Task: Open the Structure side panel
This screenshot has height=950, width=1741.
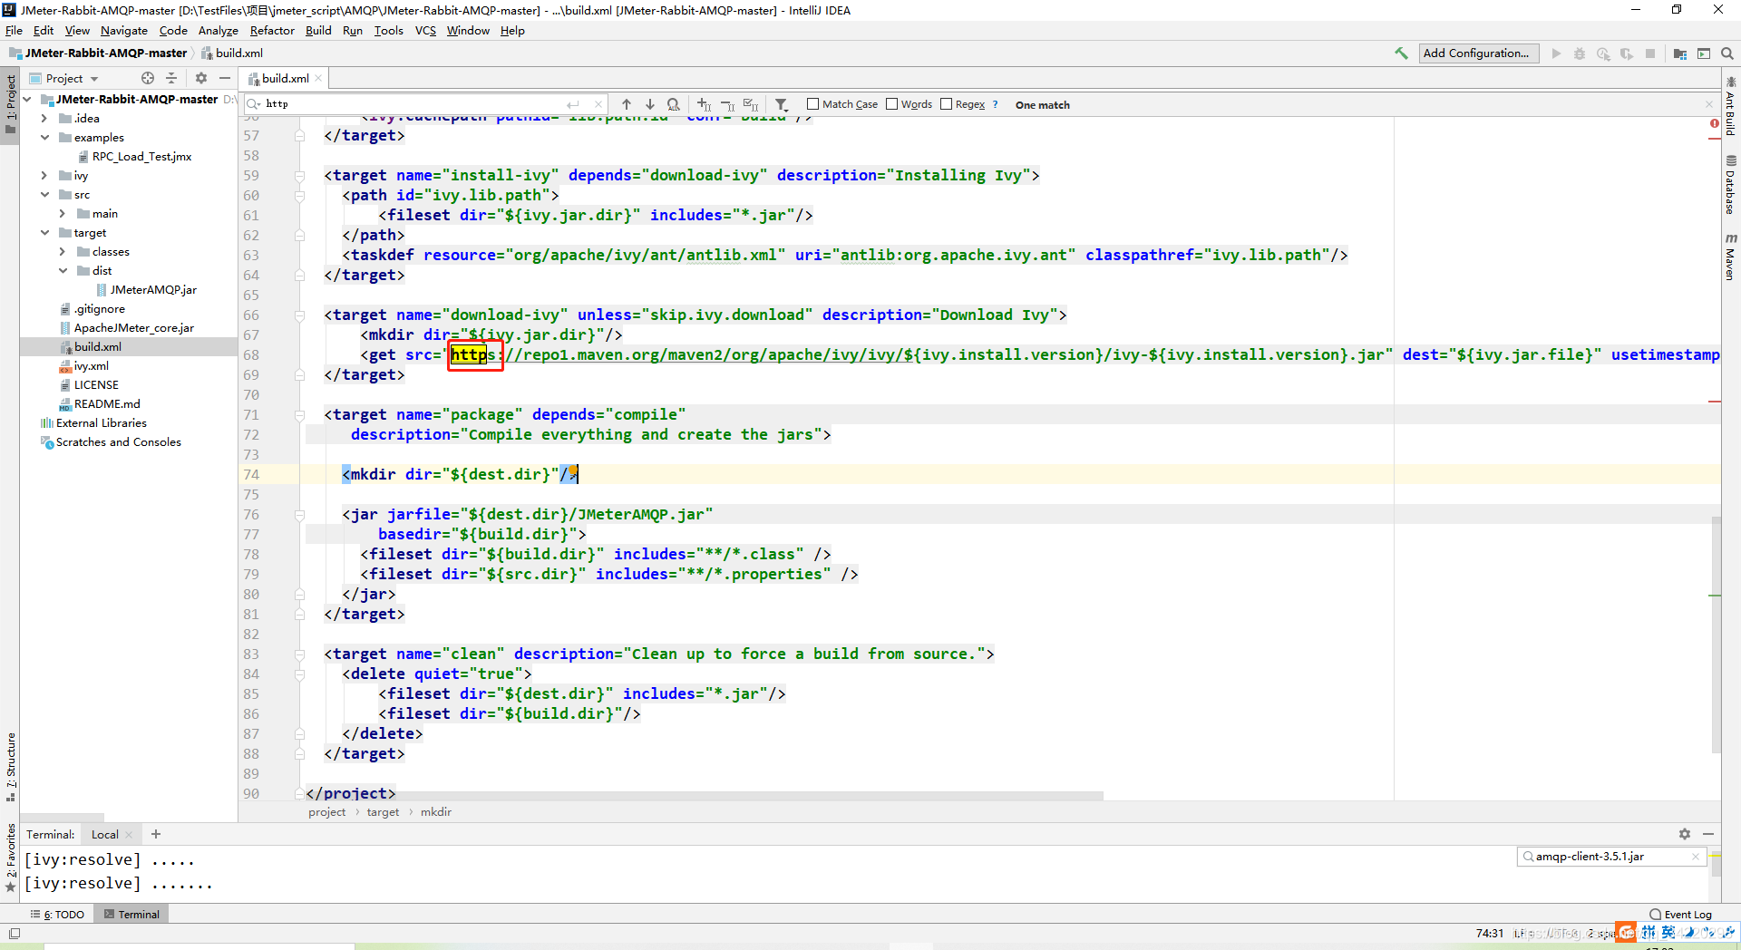Action: tap(11, 767)
